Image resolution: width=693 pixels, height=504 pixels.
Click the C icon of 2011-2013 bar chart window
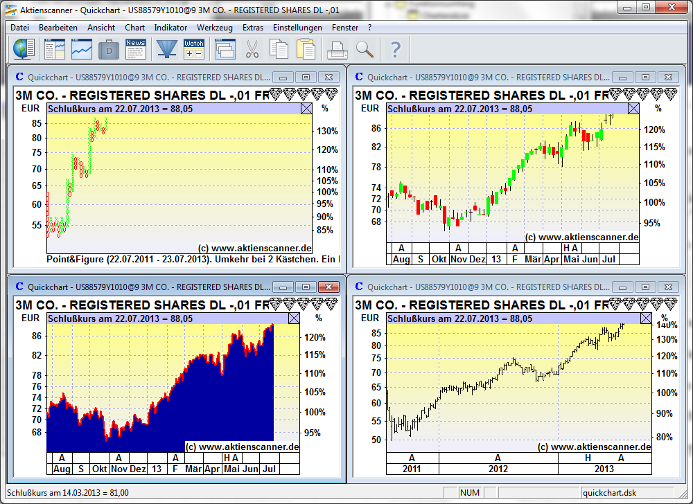pyautogui.click(x=359, y=287)
